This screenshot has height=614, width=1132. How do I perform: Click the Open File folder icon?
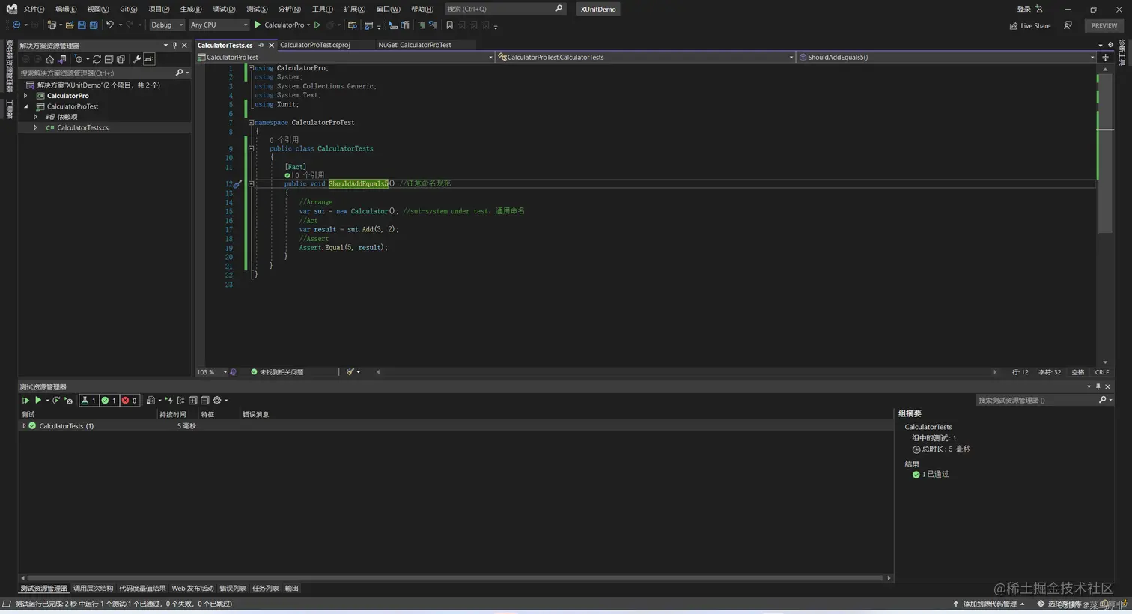click(x=70, y=25)
